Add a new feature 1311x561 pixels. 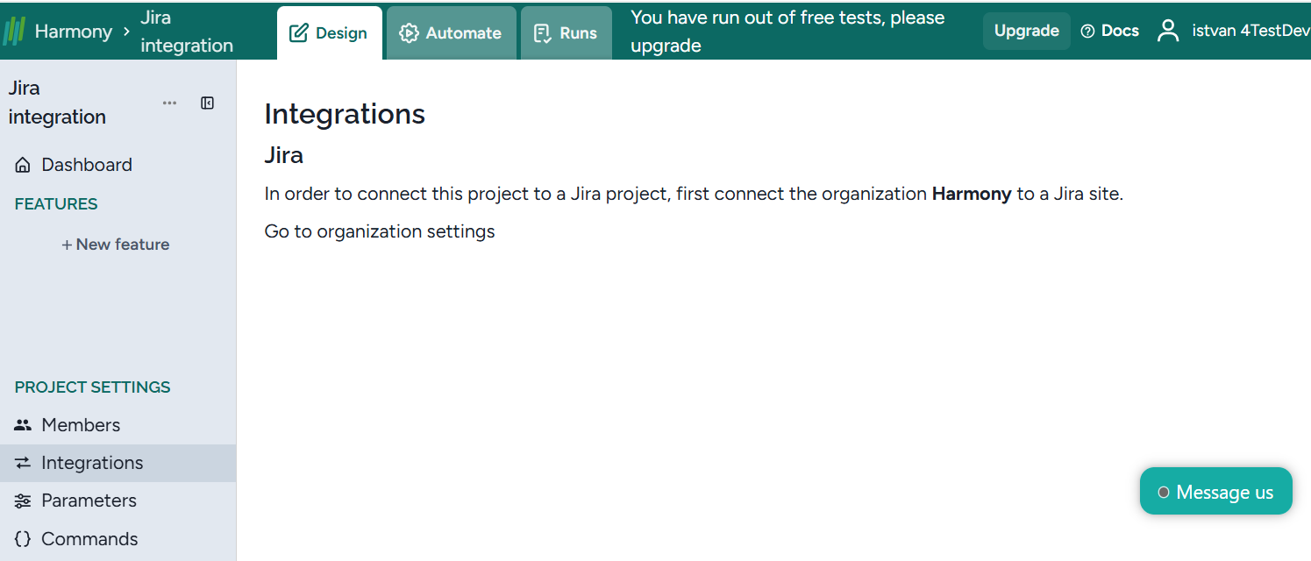tap(116, 245)
